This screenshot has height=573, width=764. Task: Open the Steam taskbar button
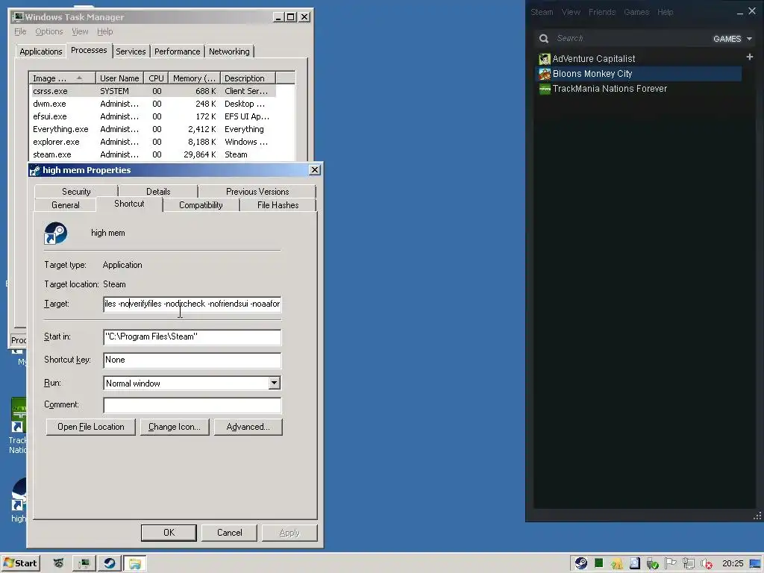[109, 564]
